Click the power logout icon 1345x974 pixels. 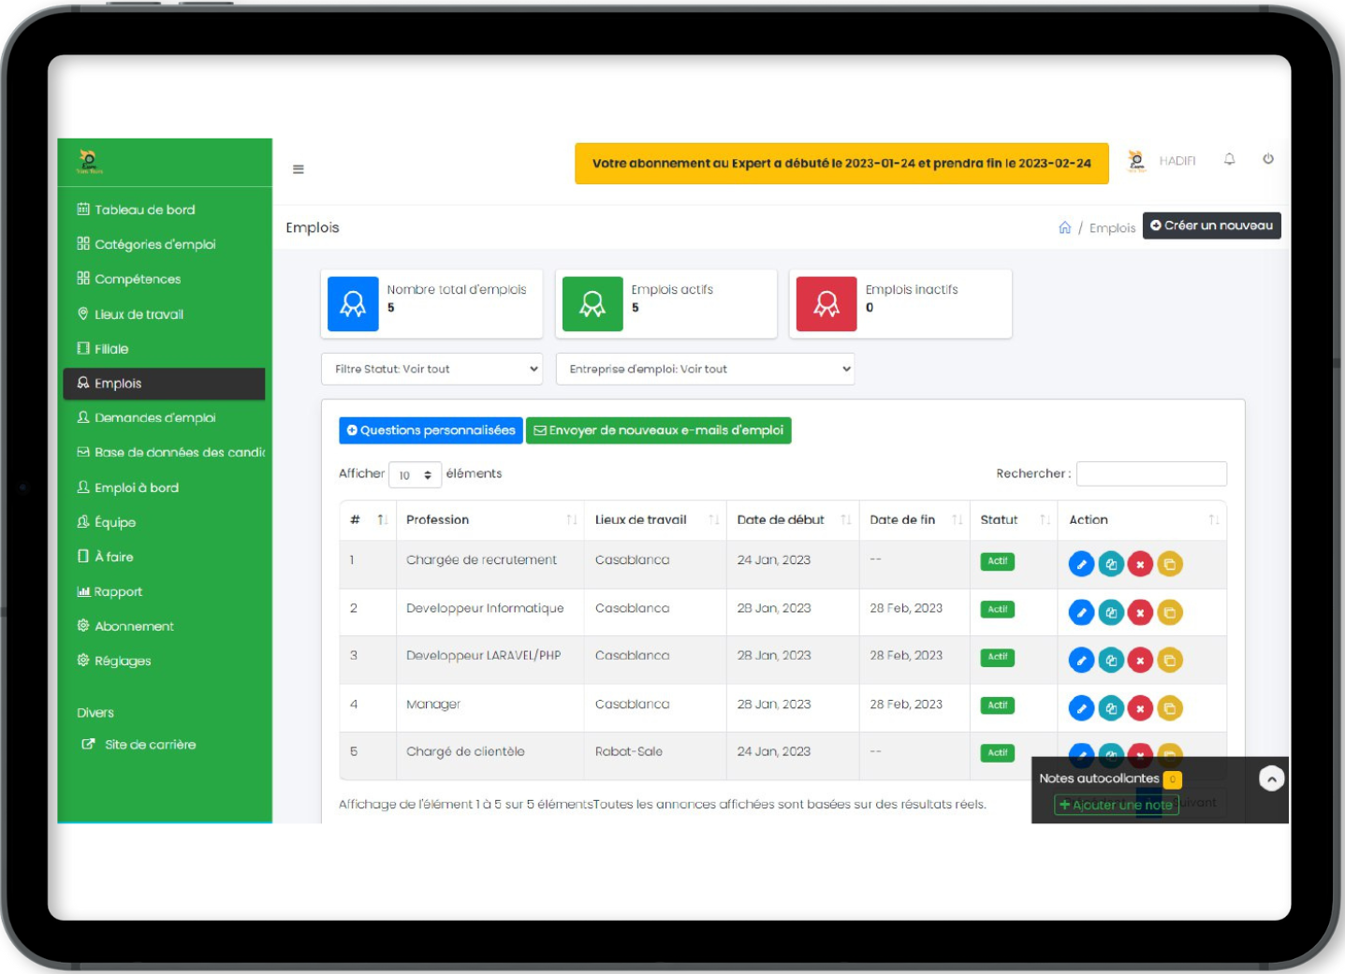[x=1267, y=159]
